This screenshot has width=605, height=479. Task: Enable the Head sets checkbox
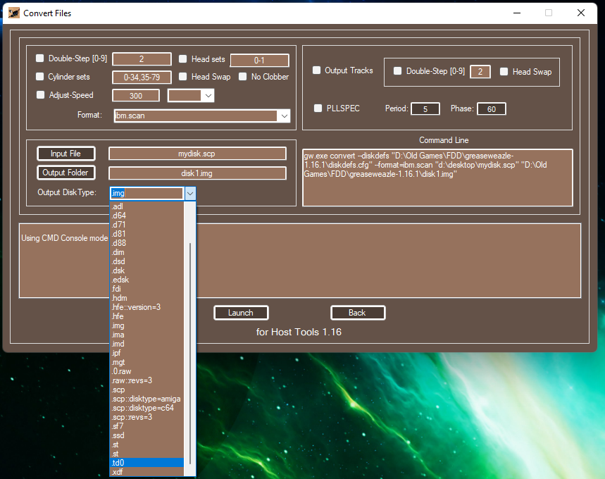[x=183, y=60]
